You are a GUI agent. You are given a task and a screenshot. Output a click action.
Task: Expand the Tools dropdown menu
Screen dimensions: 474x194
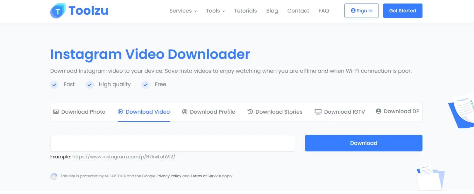[215, 11]
